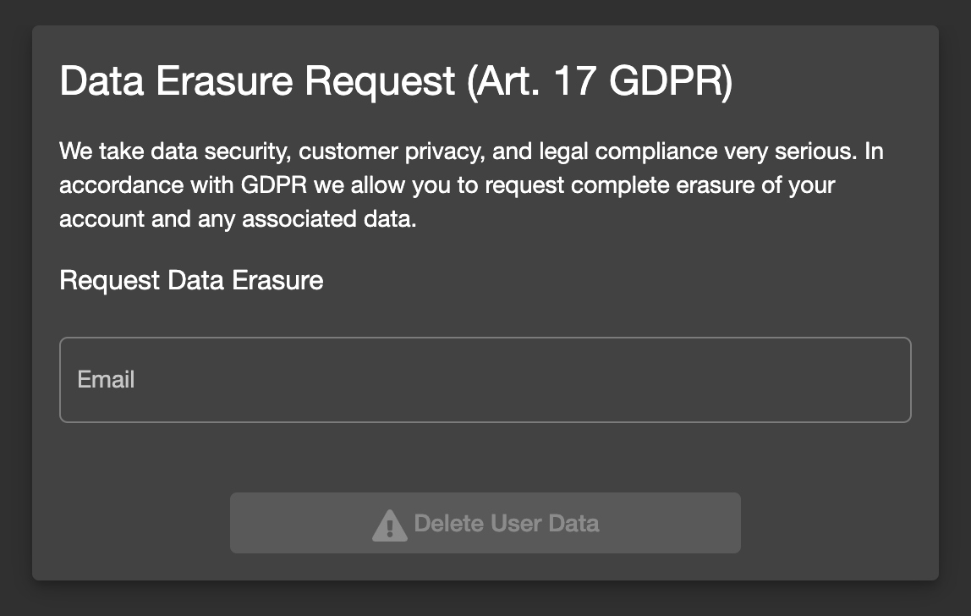Click "customer privacy" in the description text
The height and width of the screenshot is (616, 971).
click(x=392, y=151)
